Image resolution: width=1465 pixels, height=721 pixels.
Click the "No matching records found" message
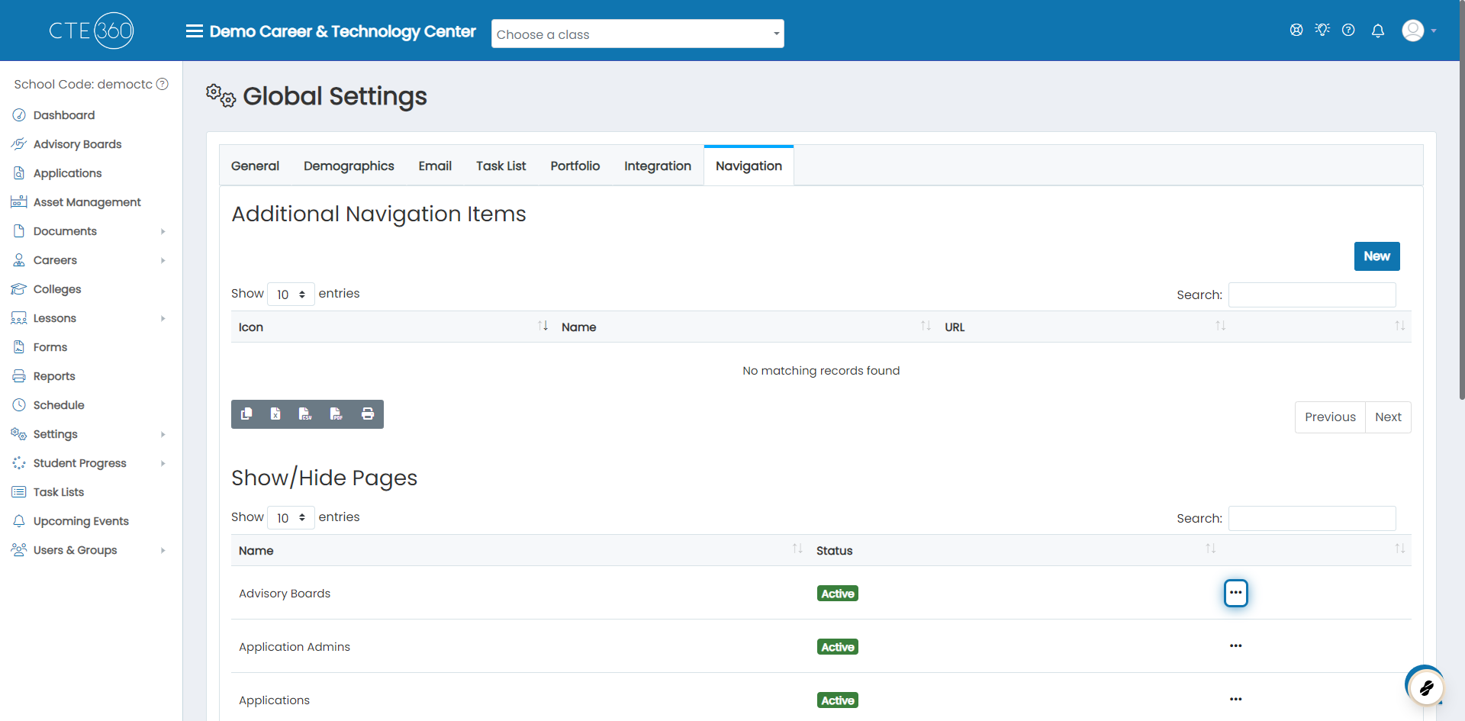[821, 371]
